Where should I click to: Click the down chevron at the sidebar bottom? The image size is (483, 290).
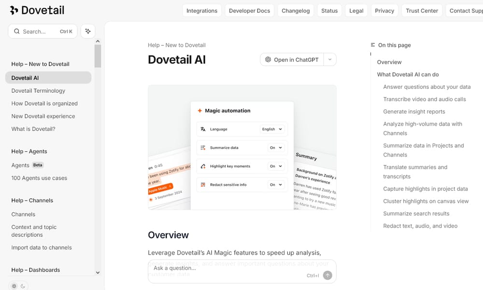click(x=98, y=272)
